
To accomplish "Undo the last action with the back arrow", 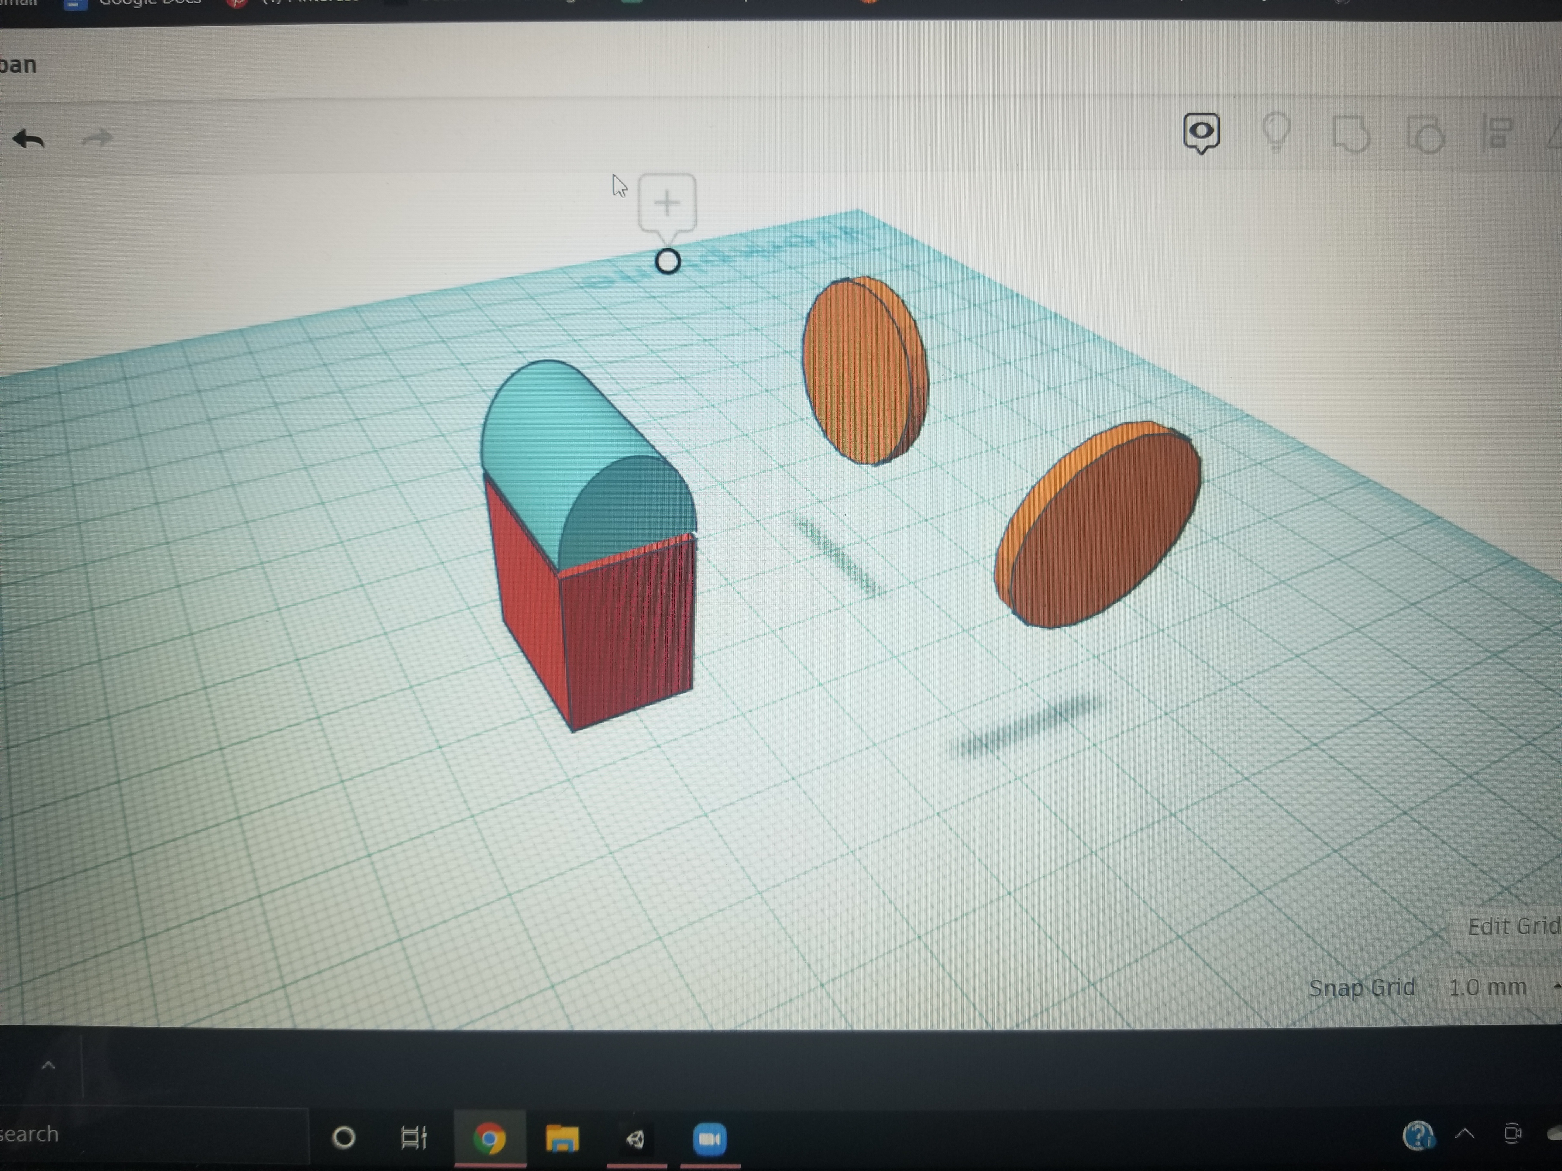I will click(x=28, y=138).
